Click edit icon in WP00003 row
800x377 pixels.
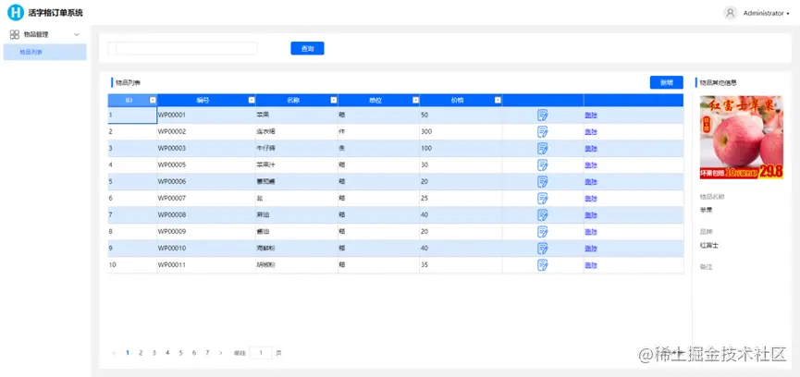tap(542, 148)
